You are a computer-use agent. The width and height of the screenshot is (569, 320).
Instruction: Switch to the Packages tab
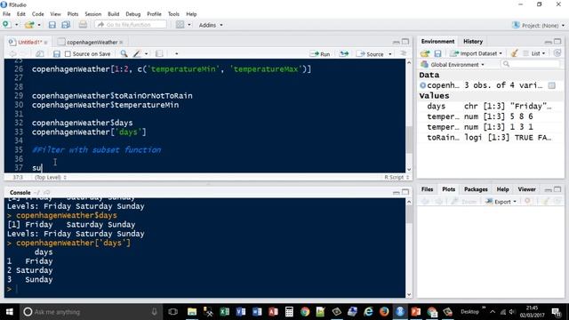tap(476, 189)
